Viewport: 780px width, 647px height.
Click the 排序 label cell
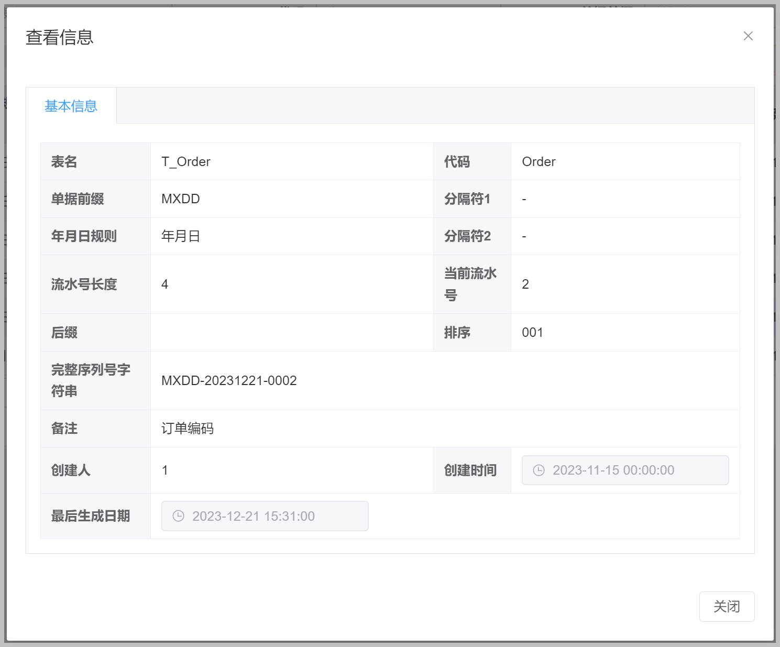coord(472,332)
